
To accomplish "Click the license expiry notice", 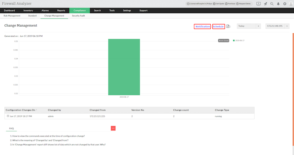I will point(199,4).
